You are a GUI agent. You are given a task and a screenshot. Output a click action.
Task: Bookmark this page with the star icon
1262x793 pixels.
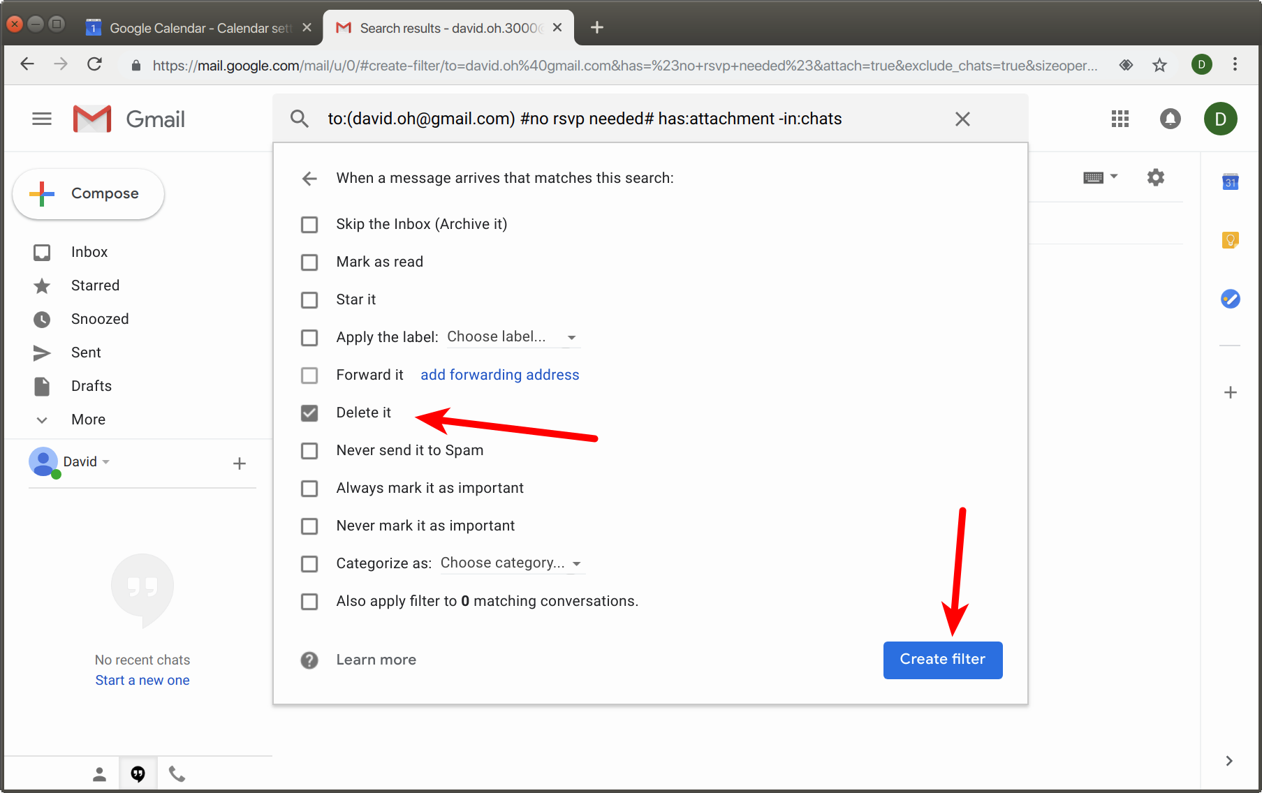pos(1160,65)
